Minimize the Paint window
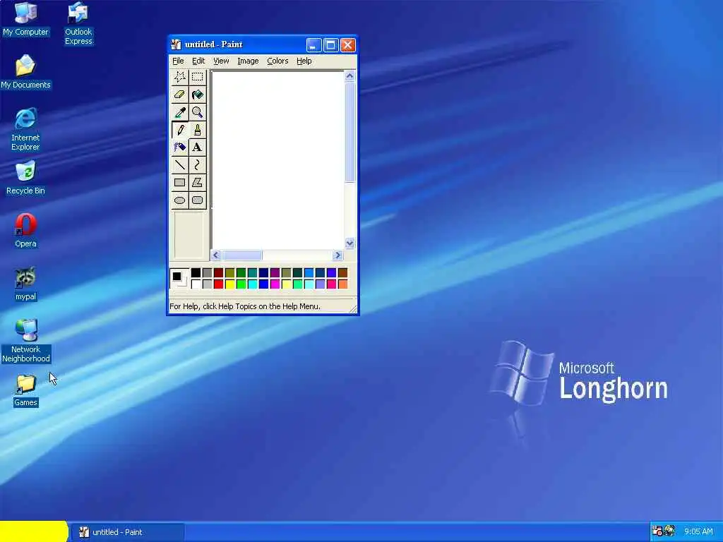This screenshot has width=723, height=542. (313, 44)
